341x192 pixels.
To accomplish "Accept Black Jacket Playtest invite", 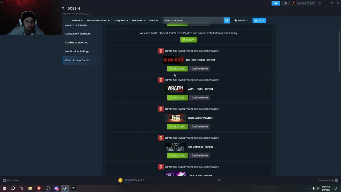I will pos(177,127).
